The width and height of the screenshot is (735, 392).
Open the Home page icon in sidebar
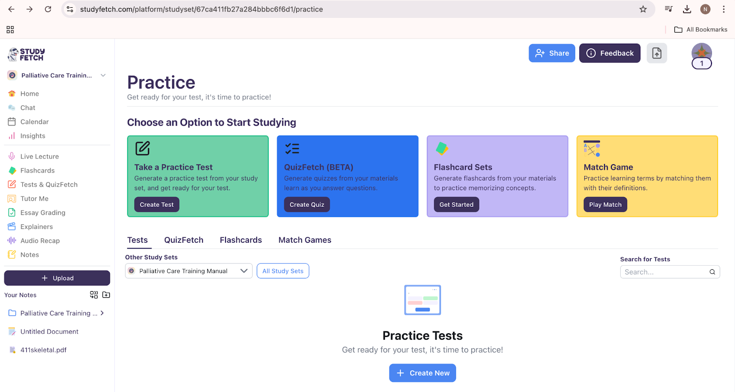(x=12, y=93)
